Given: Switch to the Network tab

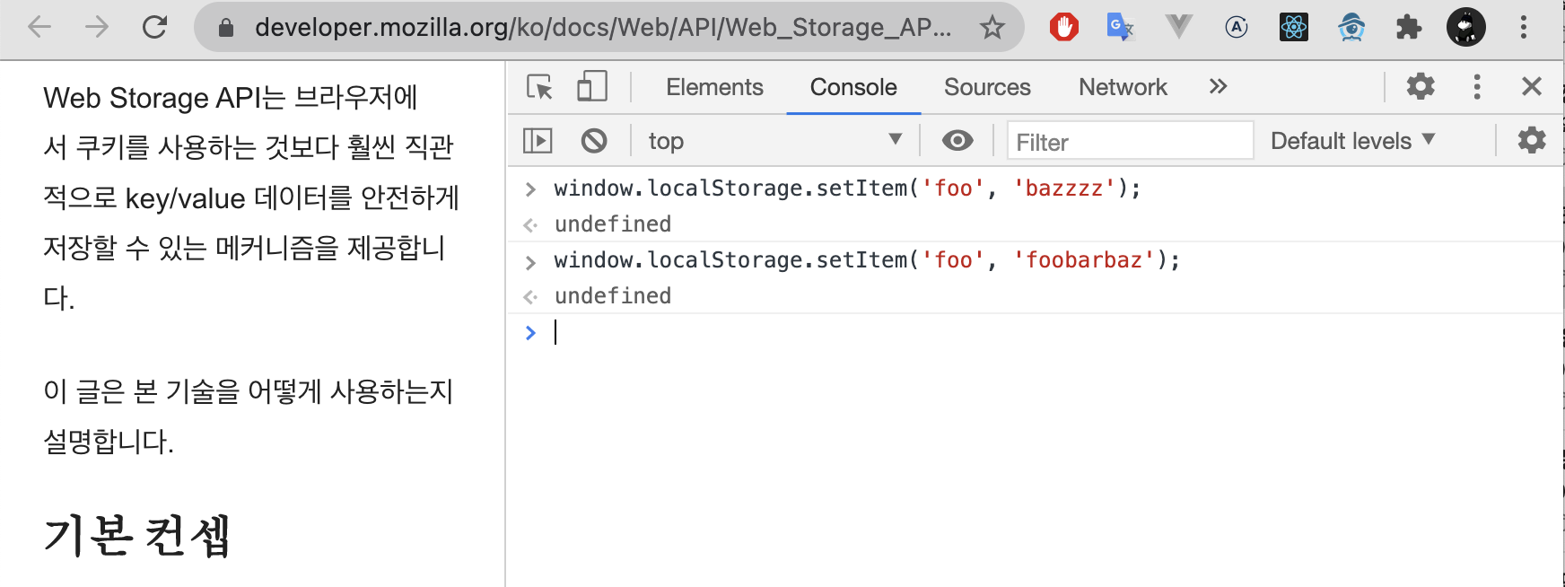Looking at the screenshot, I should 1123,87.
